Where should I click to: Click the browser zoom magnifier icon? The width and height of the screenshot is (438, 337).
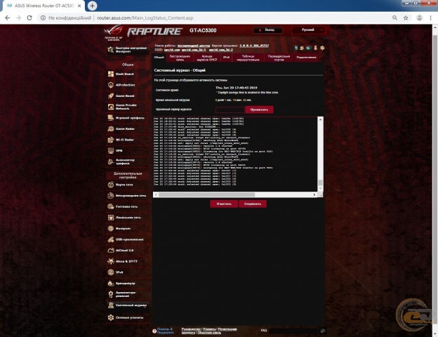coord(394,18)
